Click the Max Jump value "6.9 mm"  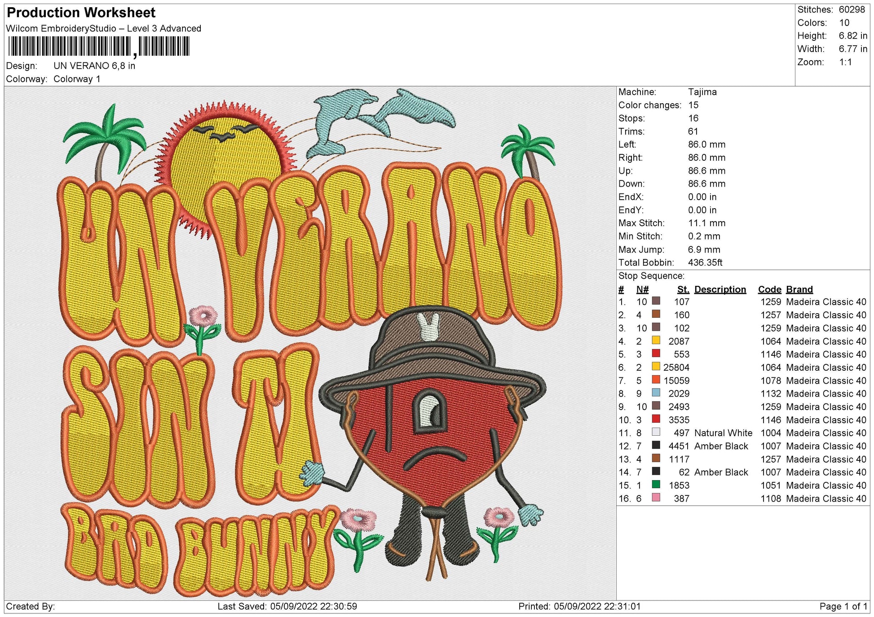coord(704,249)
